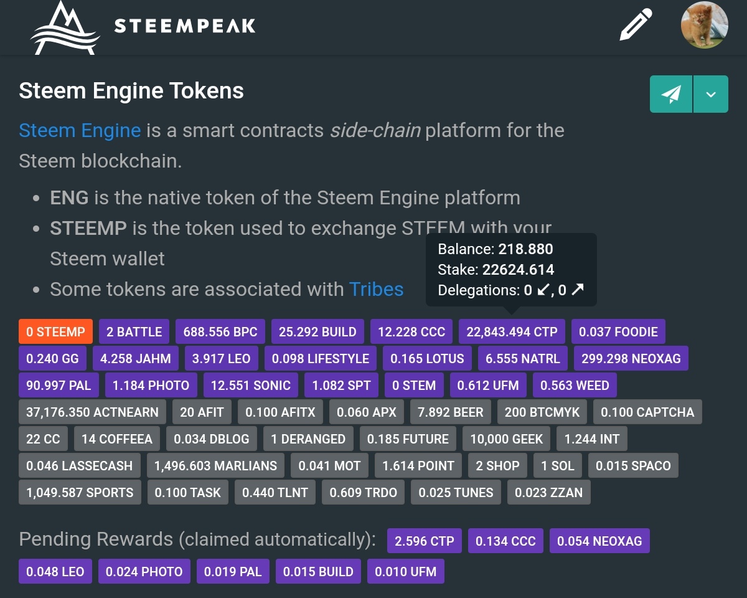Click the 1,496.603 MARLIANS token

(215, 466)
